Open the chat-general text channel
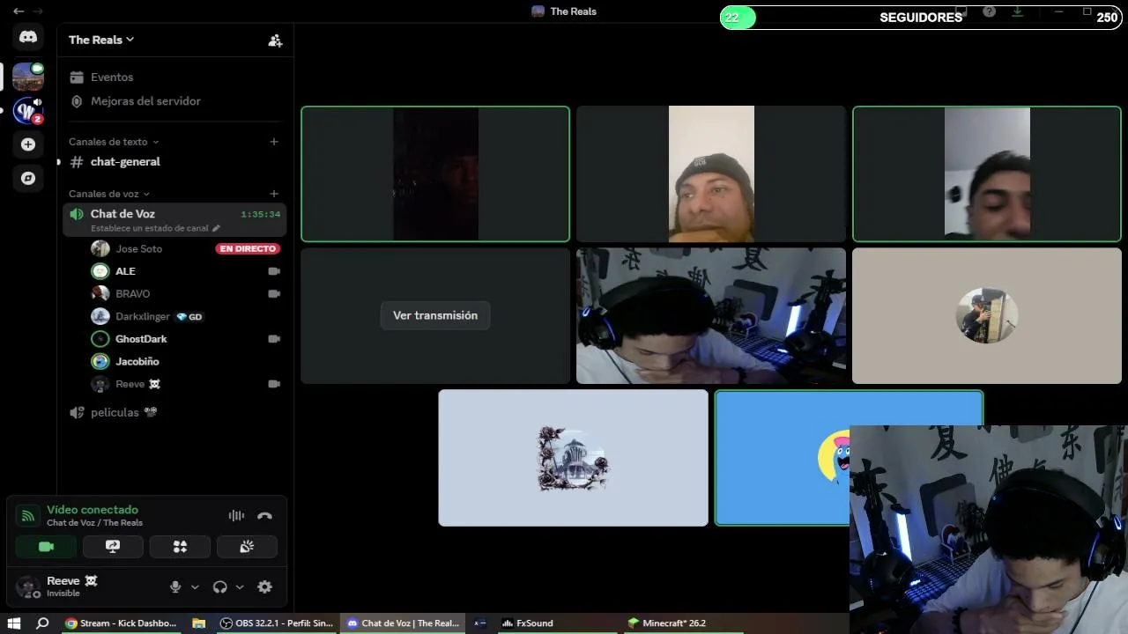 [x=174, y=162]
